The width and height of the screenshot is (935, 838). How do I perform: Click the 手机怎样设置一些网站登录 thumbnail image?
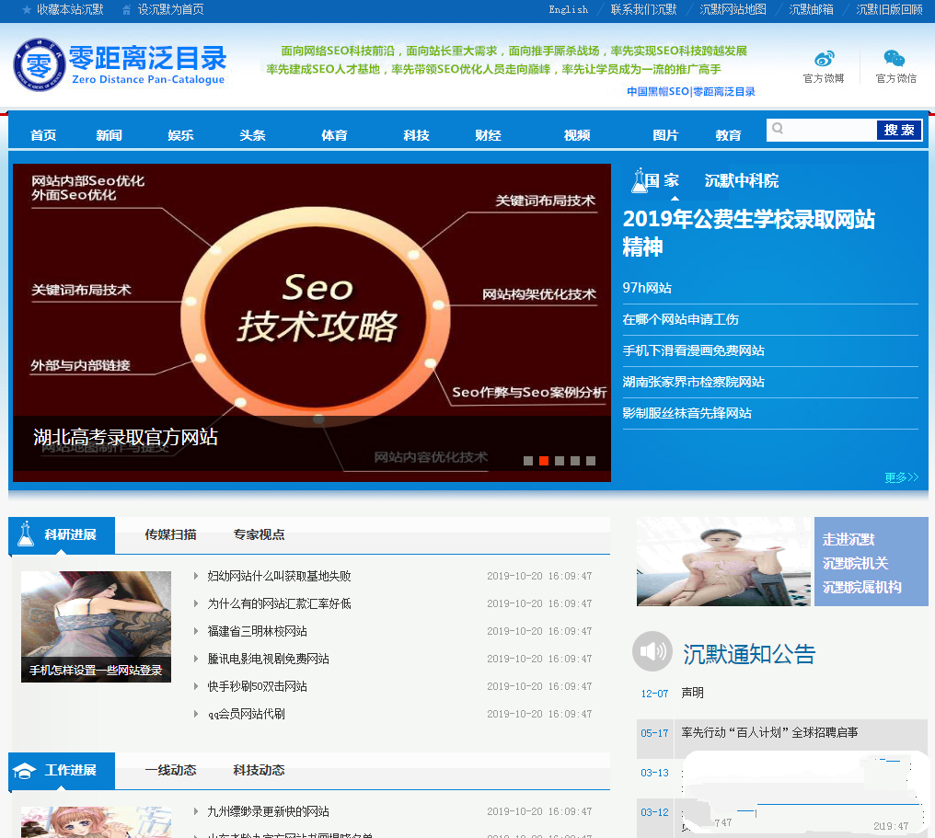click(x=96, y=626)
